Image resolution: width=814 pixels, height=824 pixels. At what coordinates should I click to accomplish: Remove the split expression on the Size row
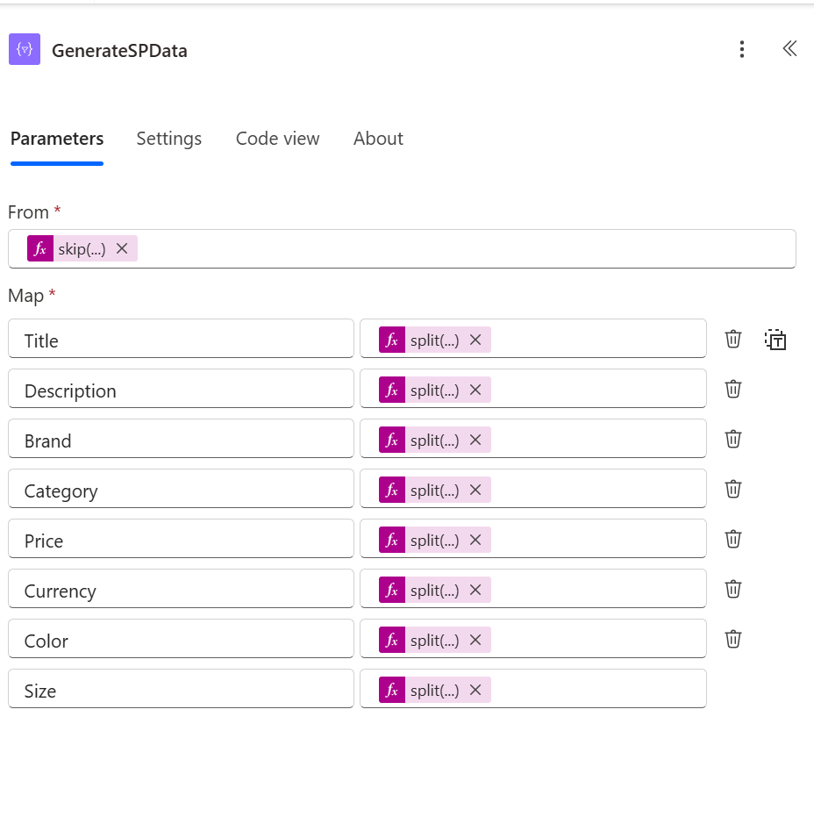click(475, 690)
